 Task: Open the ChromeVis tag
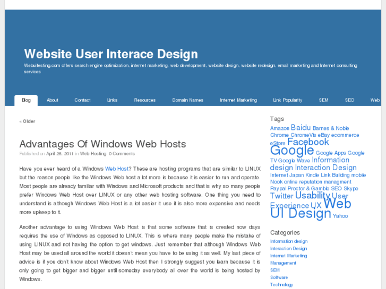click(303, 135)
